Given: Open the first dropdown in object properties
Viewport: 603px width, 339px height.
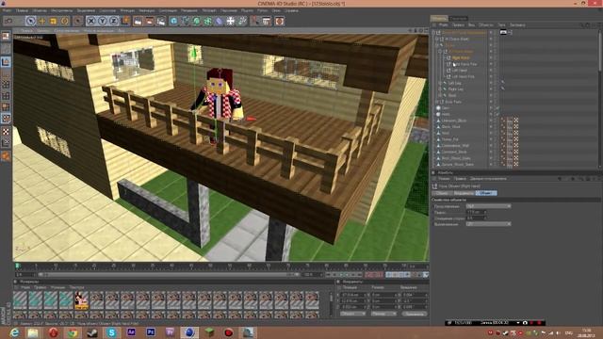Looking at the screenshot, I should [x=488, y=206].
